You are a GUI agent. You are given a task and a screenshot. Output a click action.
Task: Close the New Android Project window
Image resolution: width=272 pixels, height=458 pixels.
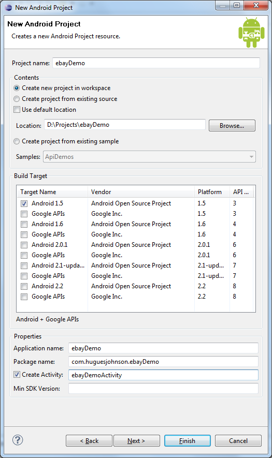point(256,5)
